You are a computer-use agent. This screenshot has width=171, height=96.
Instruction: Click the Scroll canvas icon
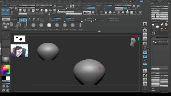pyautogui.click(x=145, y=31)
